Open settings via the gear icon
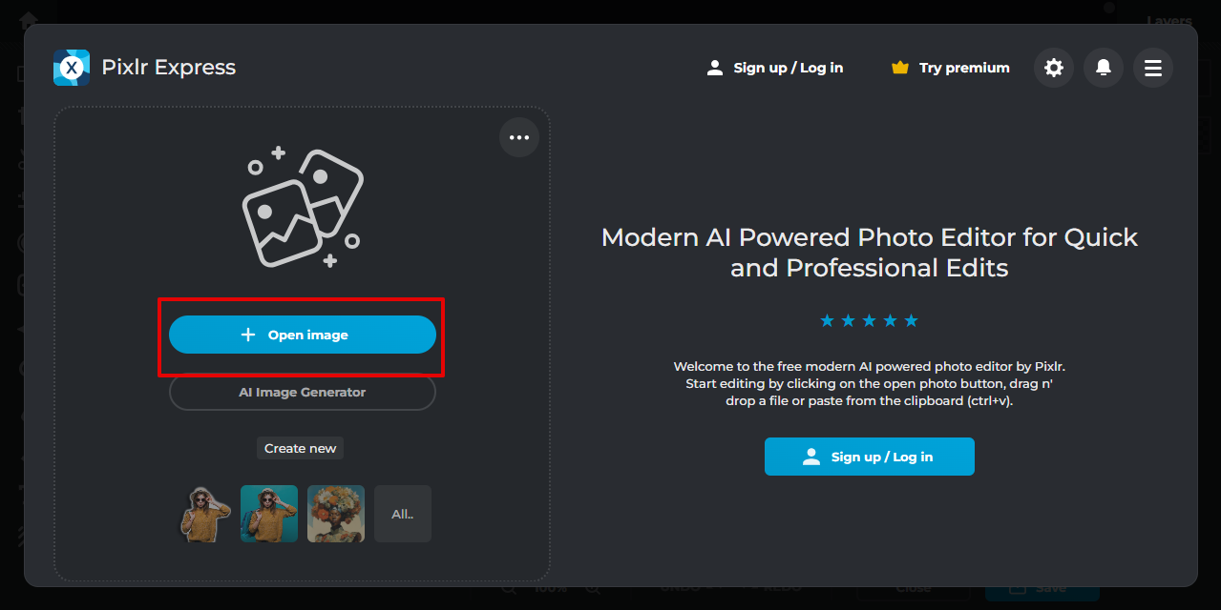The image size is (1221, 610). coord(1054,68)
